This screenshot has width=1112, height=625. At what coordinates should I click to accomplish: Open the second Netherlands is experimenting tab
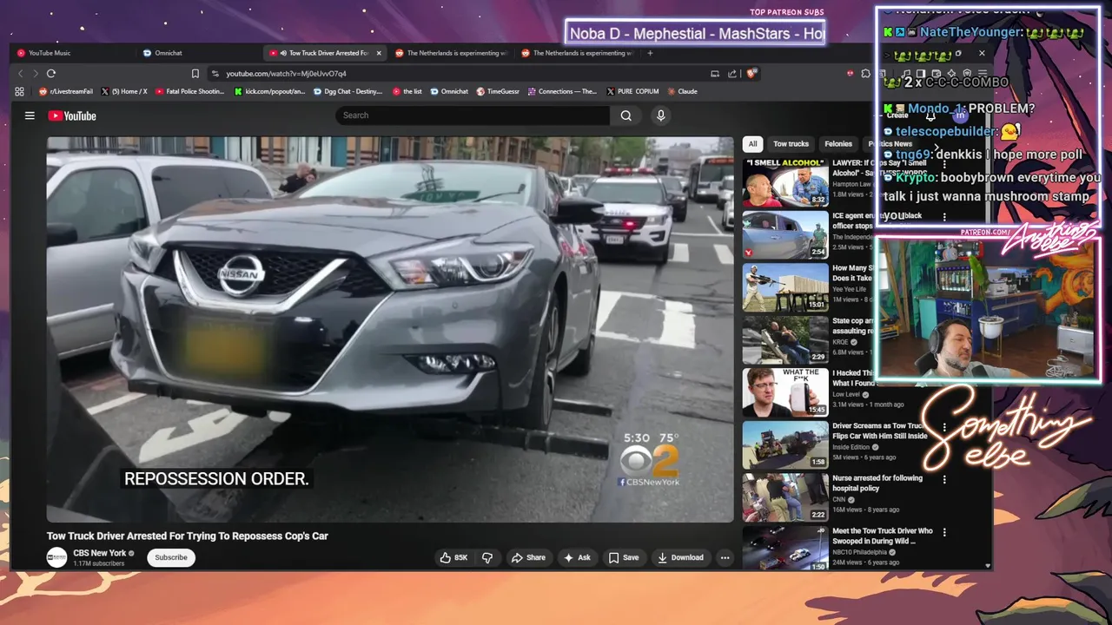tap(578, 53)
